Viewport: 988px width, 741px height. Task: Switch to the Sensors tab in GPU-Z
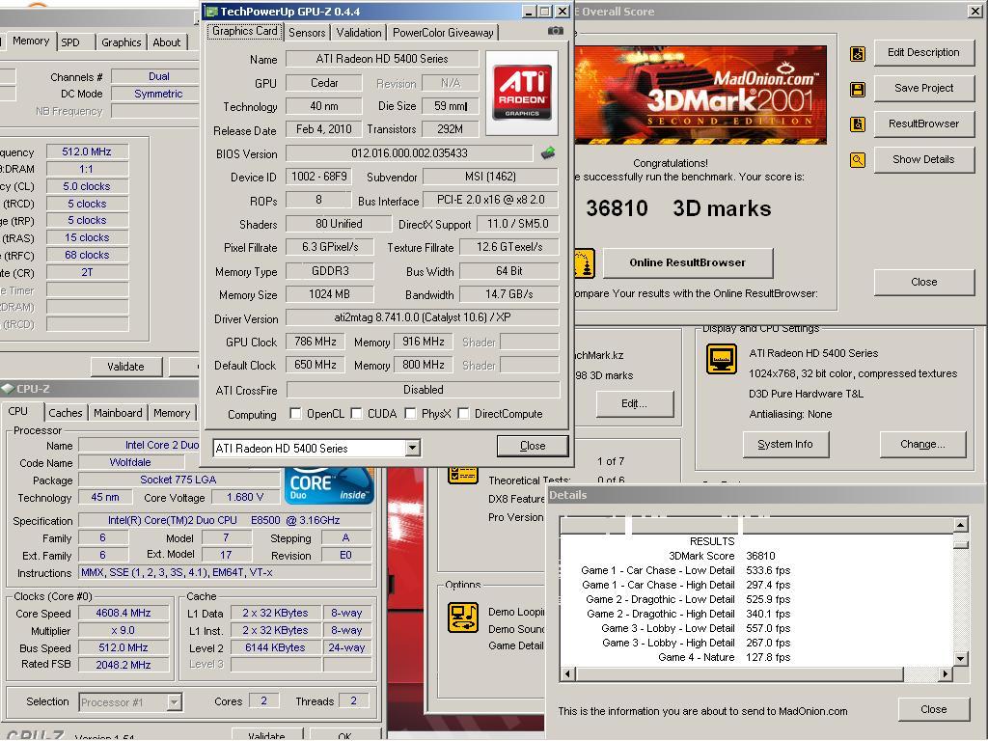pyautogui.click(x=307, y=32)
